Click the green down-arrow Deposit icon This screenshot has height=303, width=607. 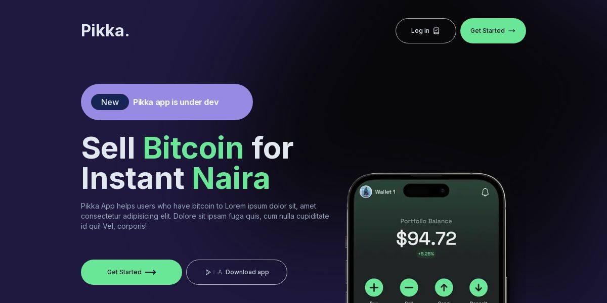click(479, 288)
